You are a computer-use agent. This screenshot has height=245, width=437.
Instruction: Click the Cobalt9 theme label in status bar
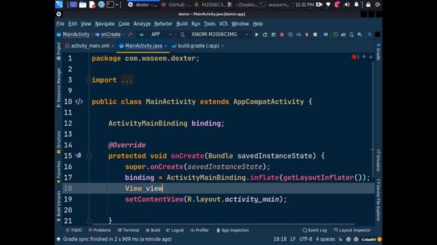369,239
